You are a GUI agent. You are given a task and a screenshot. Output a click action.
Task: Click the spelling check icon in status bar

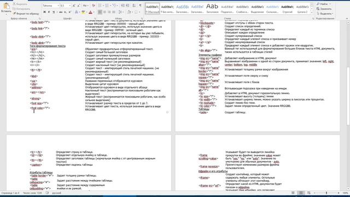[x=47, y=193]
